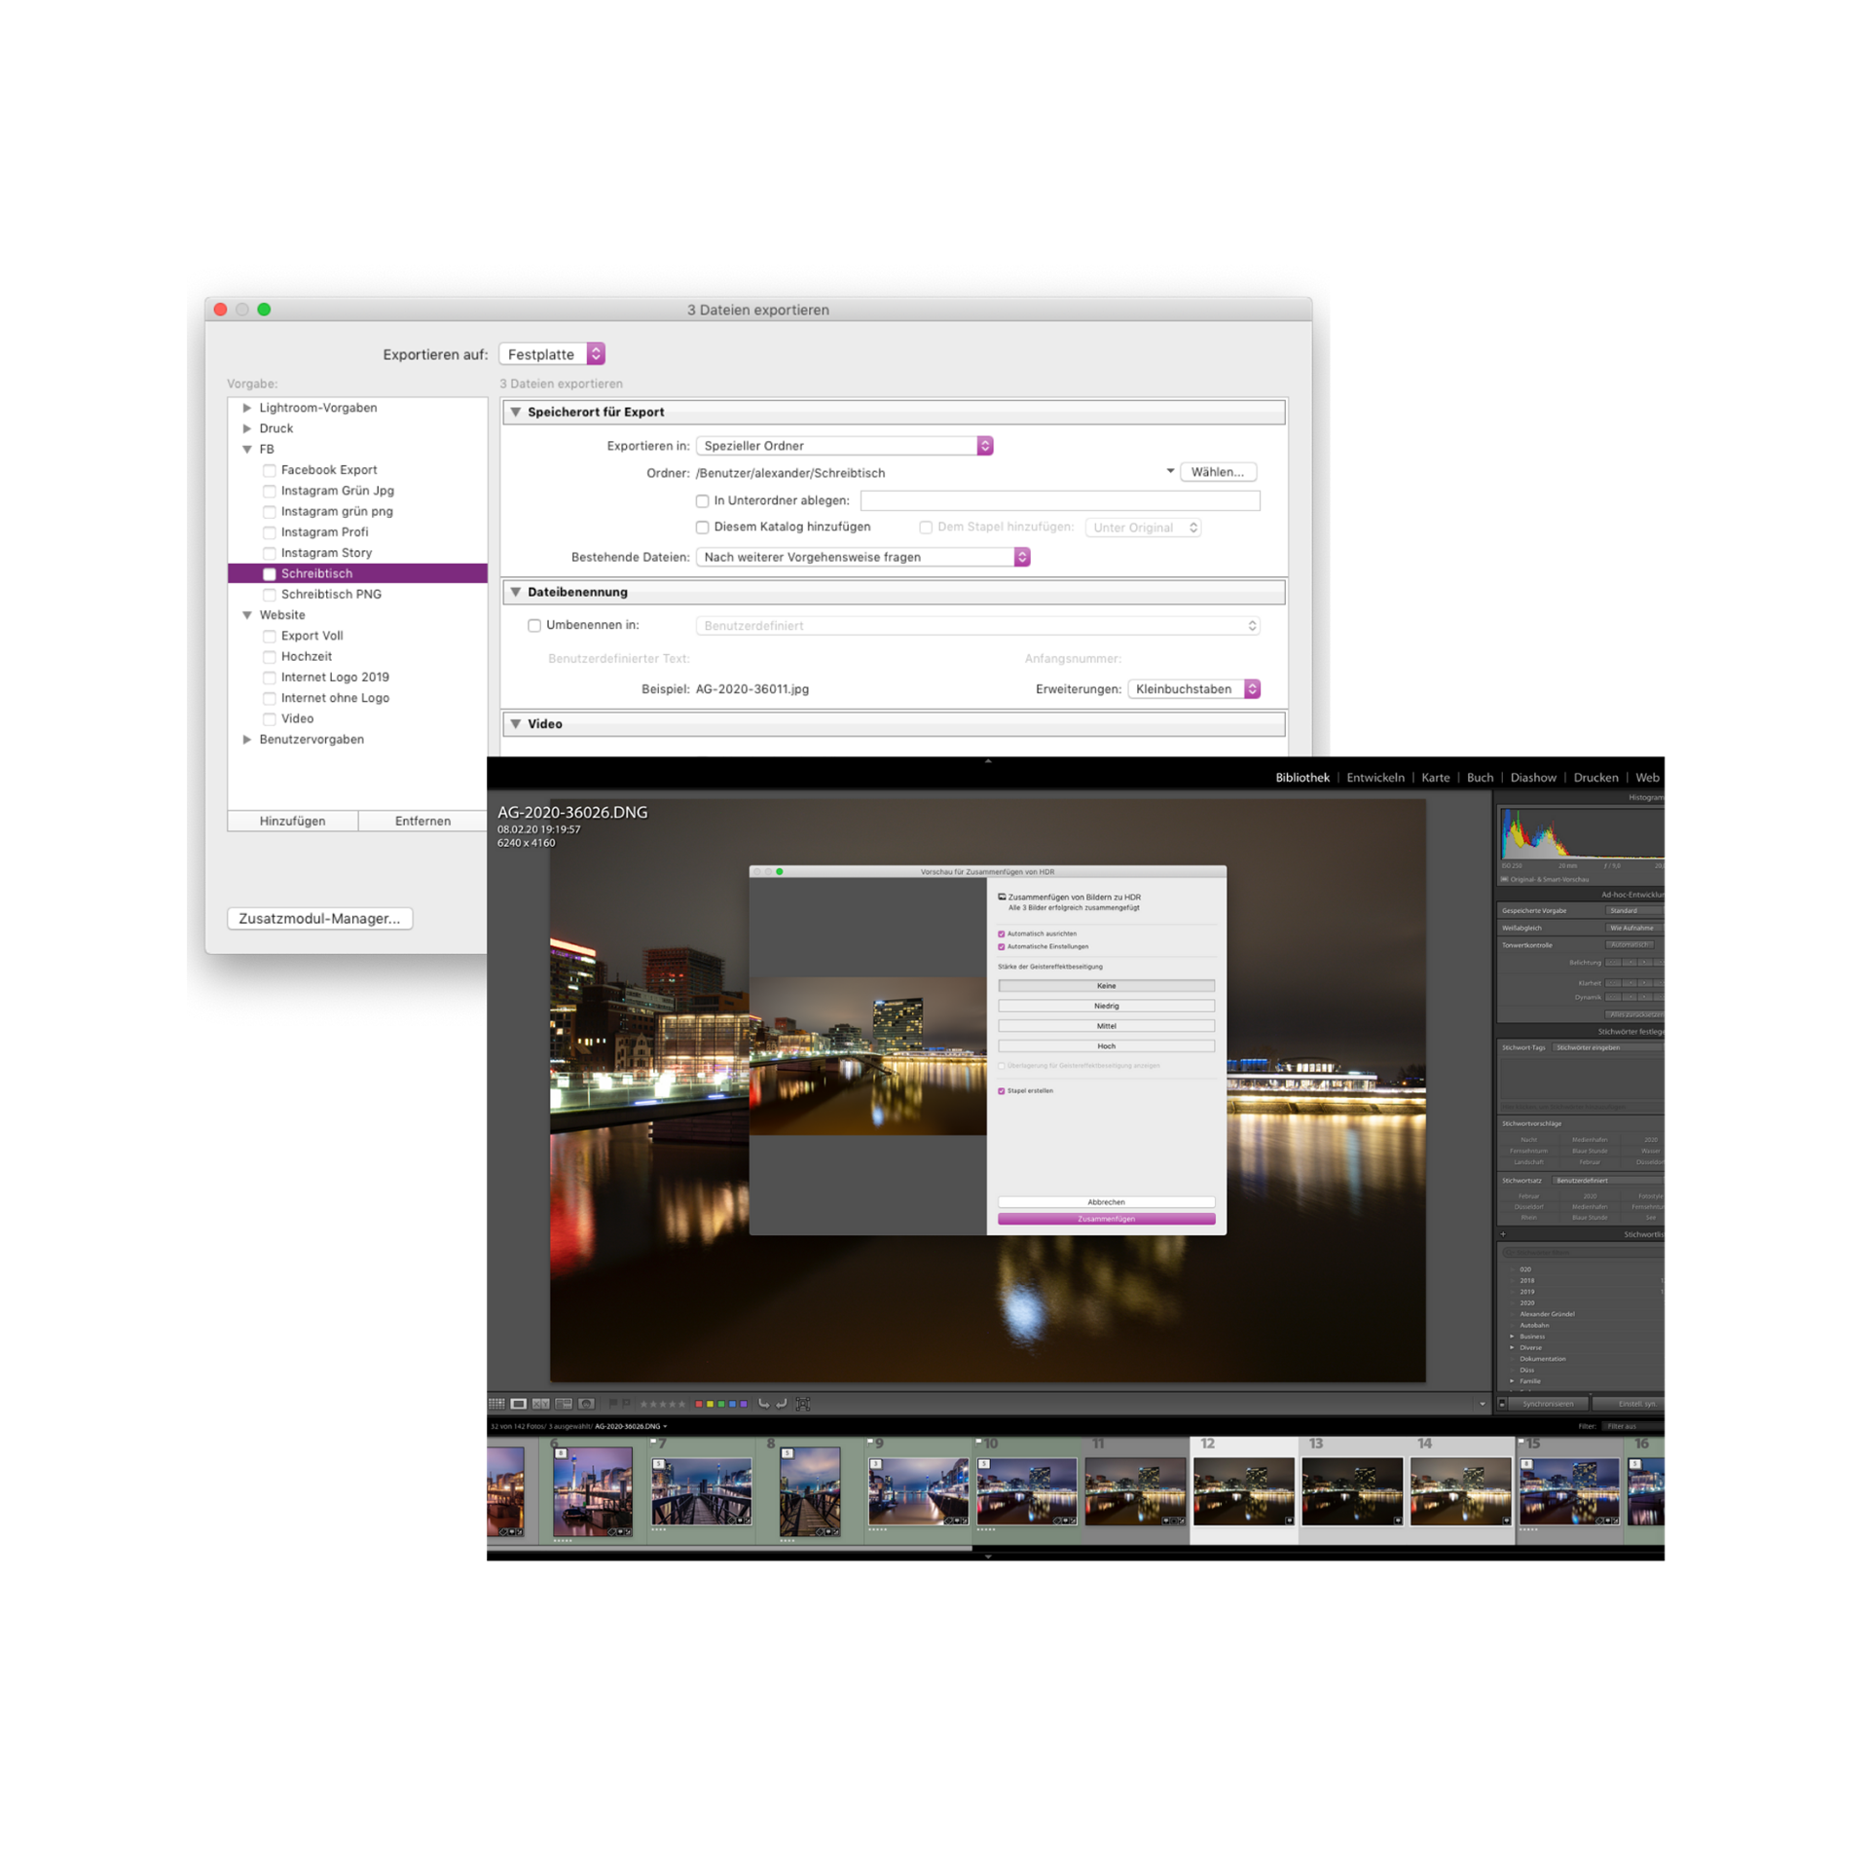Click stack badge on thumbnail 8
This screenshot has width=1869, height=1869.
[788, 1453]
